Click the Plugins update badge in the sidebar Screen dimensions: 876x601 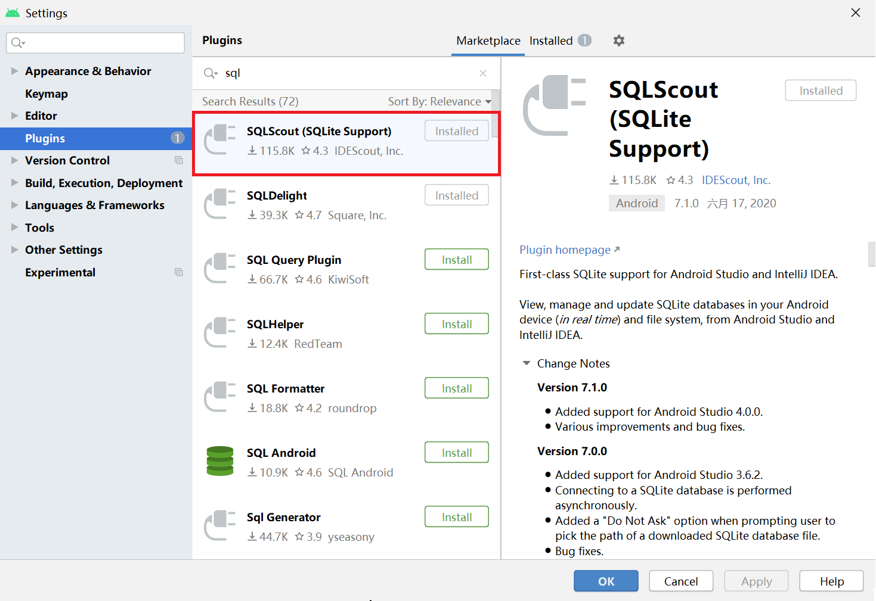tap(177, 138)
